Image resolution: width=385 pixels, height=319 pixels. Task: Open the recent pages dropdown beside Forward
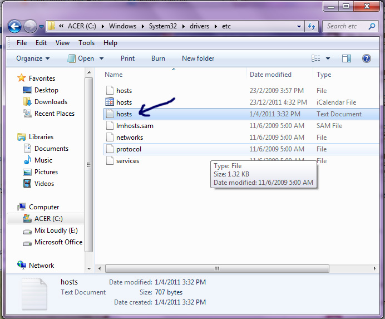click(41, 26)
